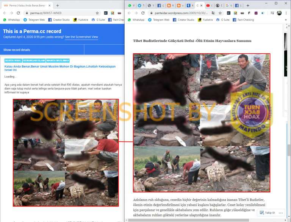This screenshot has width=291, height=222.
Task: Open WhatsApp bookmark in right window
Action: click(x=136, y=20)
